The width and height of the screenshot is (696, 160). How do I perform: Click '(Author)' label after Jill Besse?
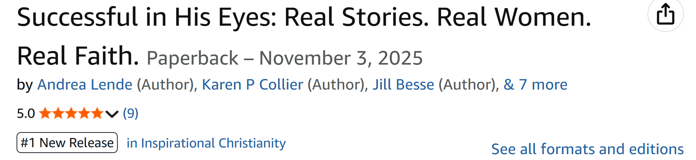[x=467, y=85]
